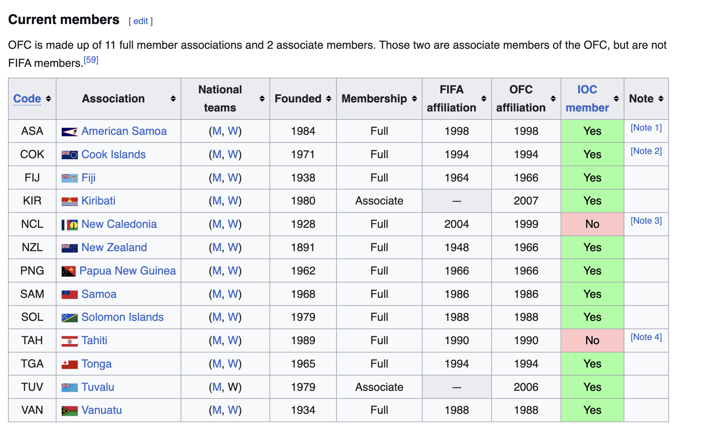Select the 2004 FIFA affiliation cell

(457, 224)
